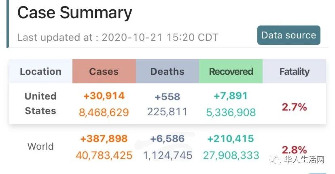Viewport: 335px width, 174px height.
Task: Open the Data source button
Action: (x=288, y=35)
